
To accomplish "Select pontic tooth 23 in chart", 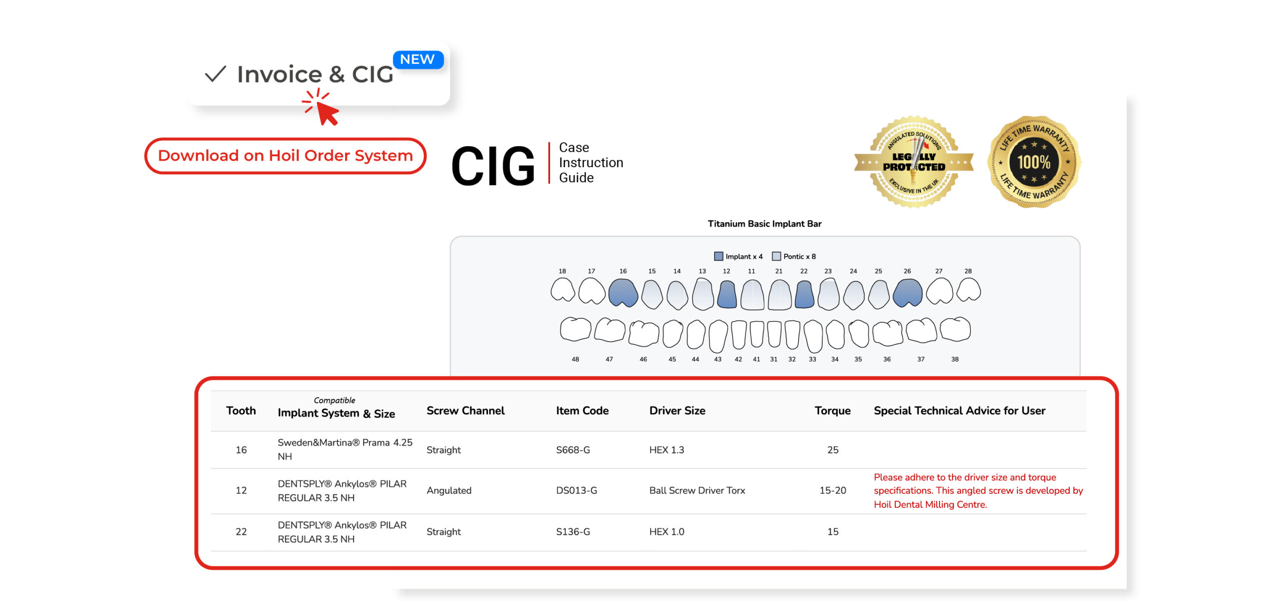I will point(828,294).
